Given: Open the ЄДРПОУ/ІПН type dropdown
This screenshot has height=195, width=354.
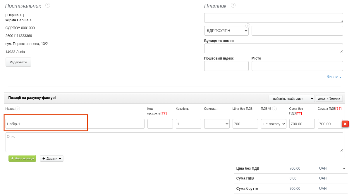Looking at the screenshot, I should point(226,31).
